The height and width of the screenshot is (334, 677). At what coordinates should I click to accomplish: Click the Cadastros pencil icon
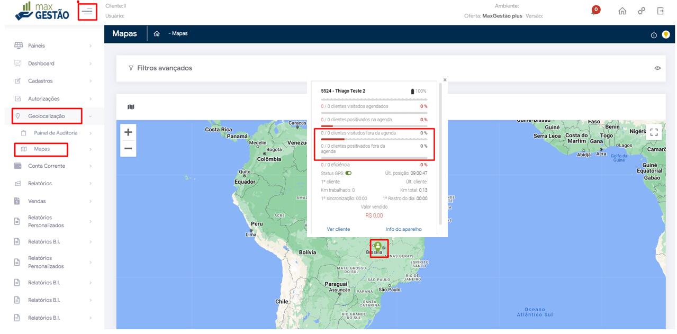click(17, 81)
